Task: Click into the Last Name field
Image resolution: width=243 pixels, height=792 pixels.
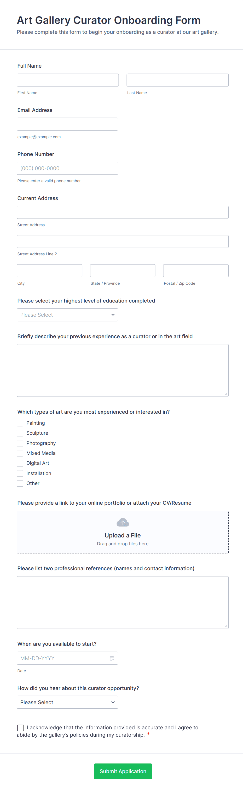Action: (177, 80)
